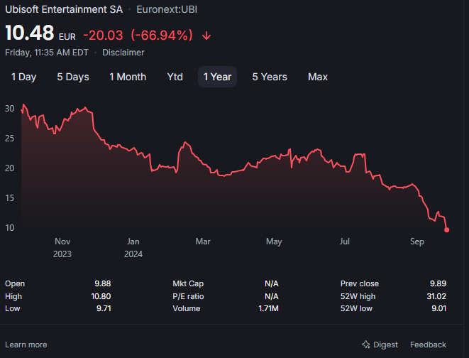
Task: Click the Mar axis label
Action: [203, 242]
